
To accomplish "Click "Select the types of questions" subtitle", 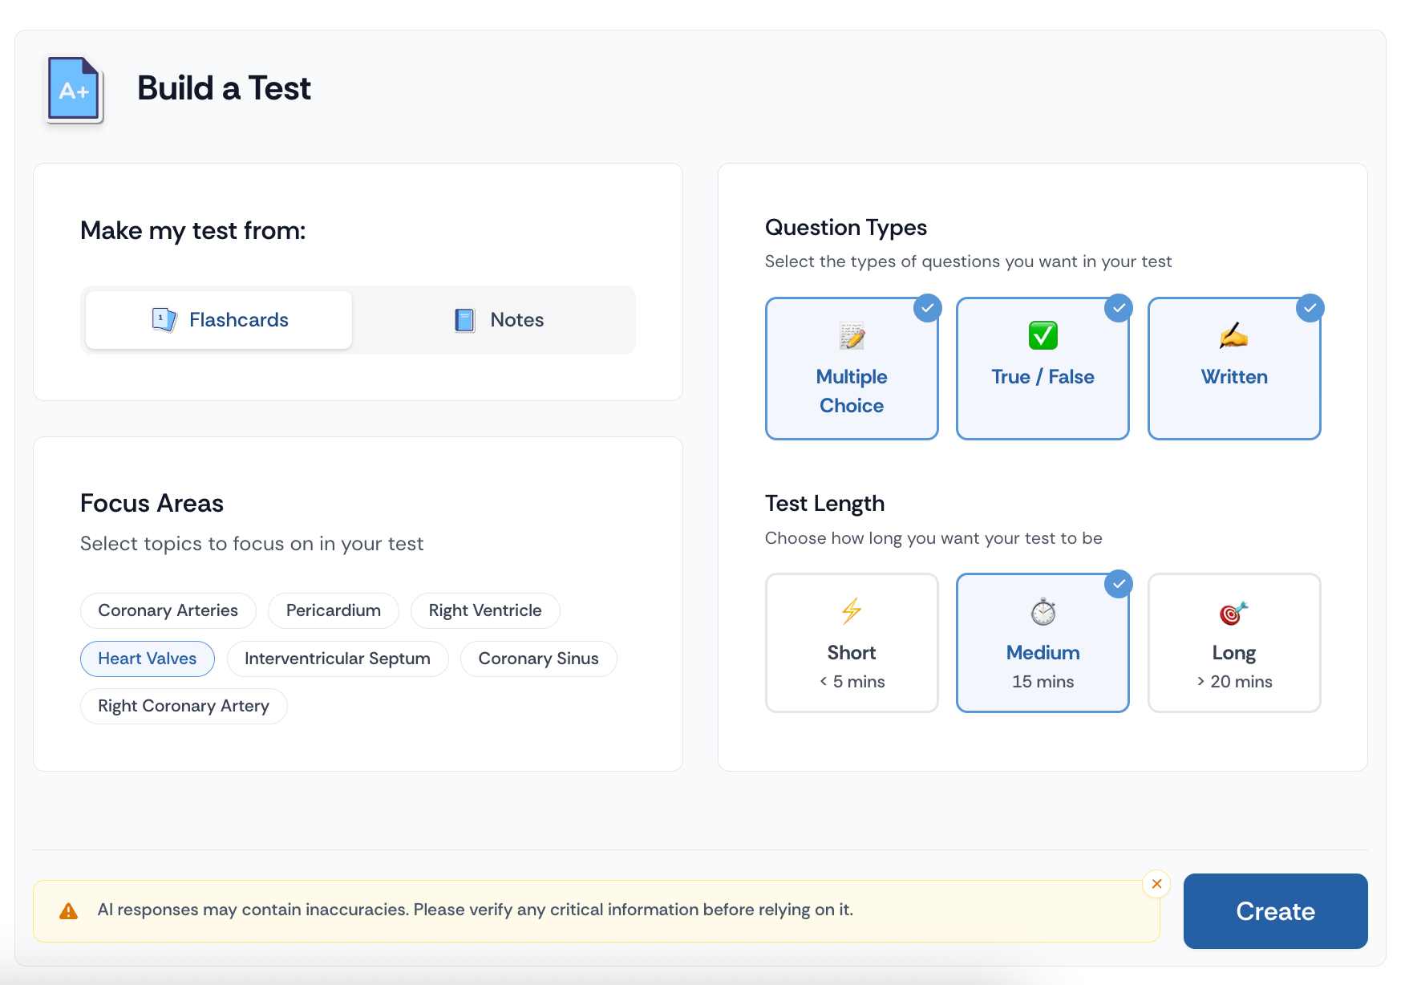I will tap(968, 261).
